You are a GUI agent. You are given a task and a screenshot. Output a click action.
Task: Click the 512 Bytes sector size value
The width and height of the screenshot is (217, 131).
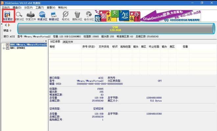click(156, 101)
